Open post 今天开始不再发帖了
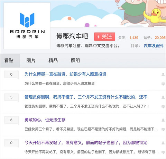166x159 pixels. [86, 143]
